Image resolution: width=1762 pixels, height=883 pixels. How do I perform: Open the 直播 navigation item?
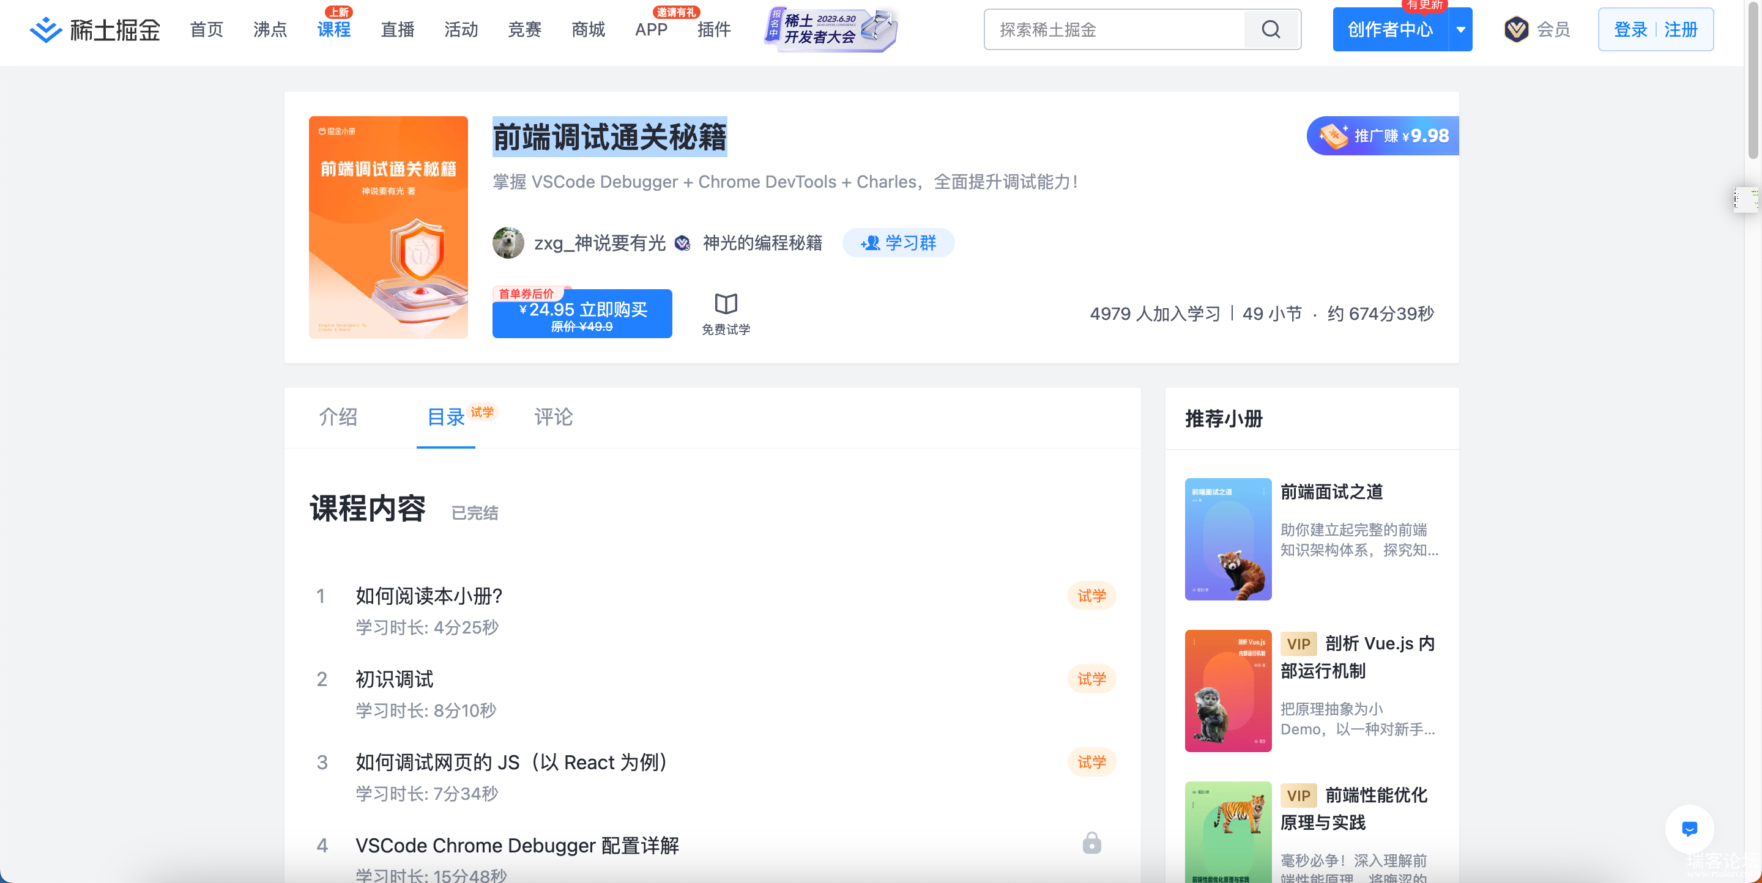coord(398,29)
